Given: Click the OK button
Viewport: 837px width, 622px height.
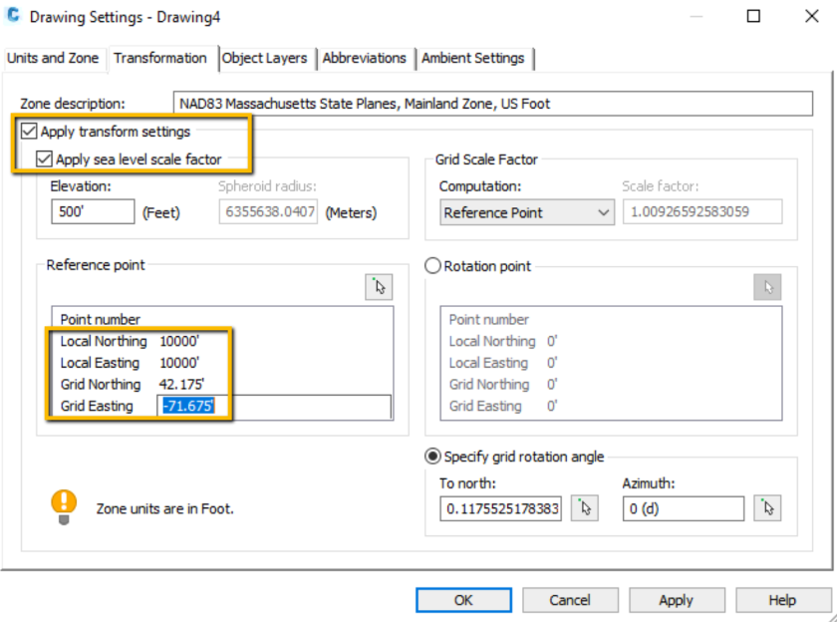Looking at the screenshot, I should (462, 599).
